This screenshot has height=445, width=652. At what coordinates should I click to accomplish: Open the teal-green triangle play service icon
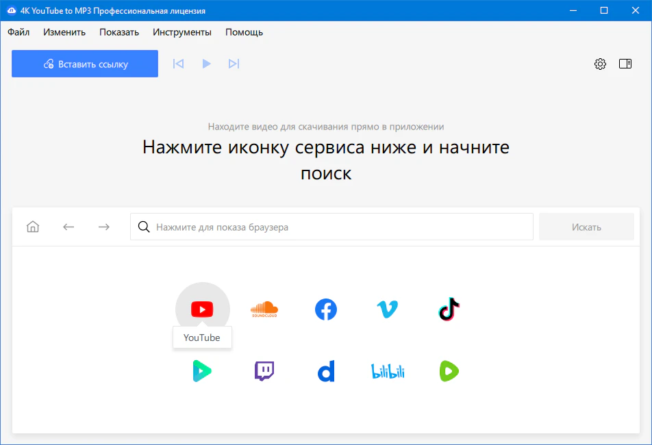tap(202, 371)
